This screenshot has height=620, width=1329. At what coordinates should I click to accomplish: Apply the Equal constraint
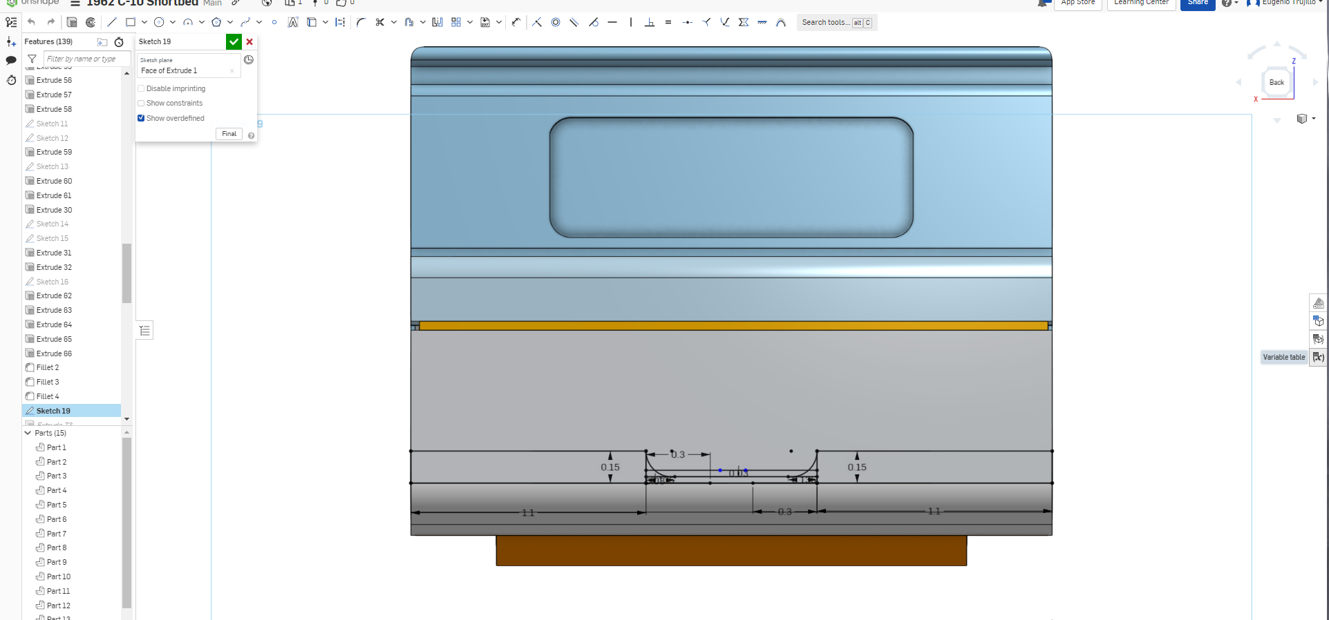pyautogui.click(x=668, y=22)
